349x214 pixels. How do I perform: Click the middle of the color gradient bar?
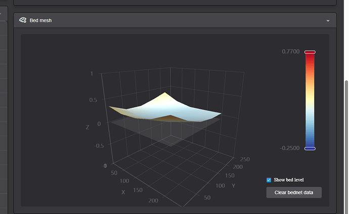[310, 100]
